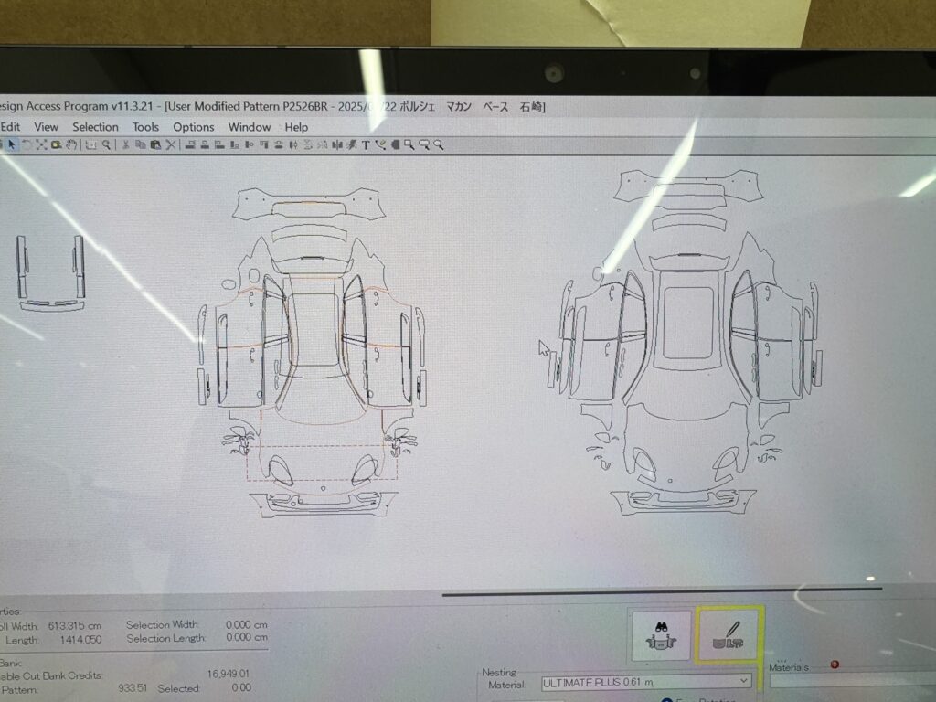936x702 pixels.
Task: Click the mirror/flip icon left of T
Action: pos(352,144)
